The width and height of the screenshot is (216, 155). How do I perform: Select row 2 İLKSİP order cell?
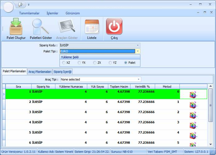click(x=43, y=102)
